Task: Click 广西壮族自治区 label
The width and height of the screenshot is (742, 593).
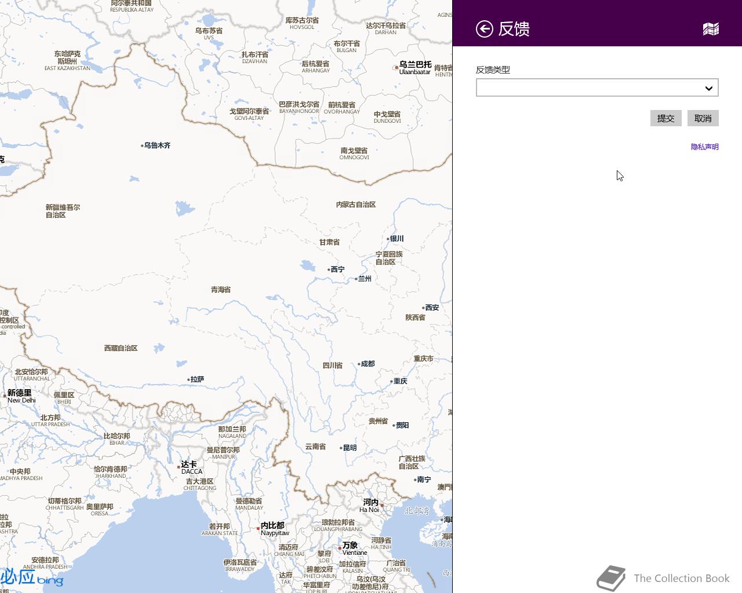Action: click(412, 462)
